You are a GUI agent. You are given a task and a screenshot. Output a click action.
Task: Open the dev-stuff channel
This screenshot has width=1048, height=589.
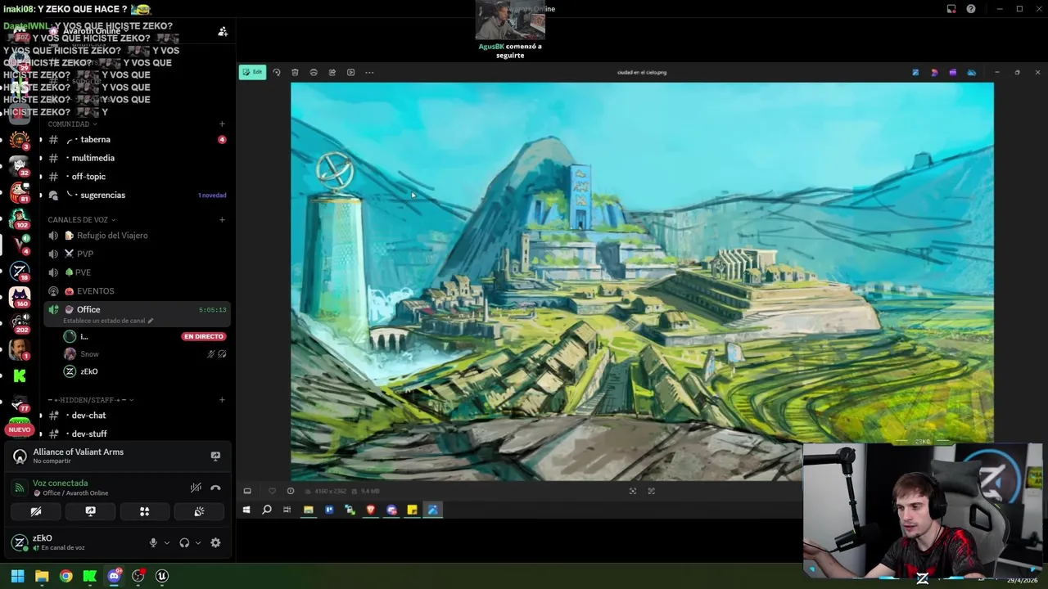coord(137,434)
